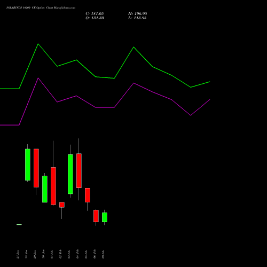Select the red candlestick above 06 Feb
The image size is (267, 267).
(96, 216)
